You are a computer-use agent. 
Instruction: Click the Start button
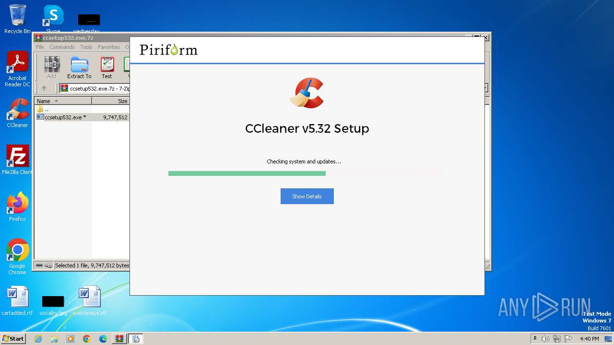13,338
